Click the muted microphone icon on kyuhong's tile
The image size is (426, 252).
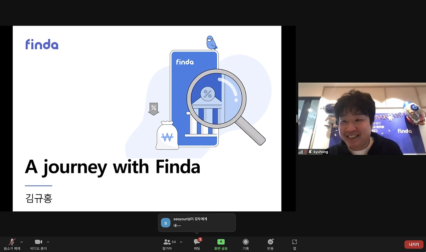coord(306,152)
